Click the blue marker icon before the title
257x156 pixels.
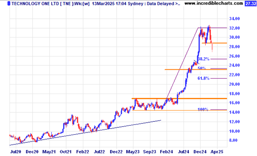[x=9, y=3]
